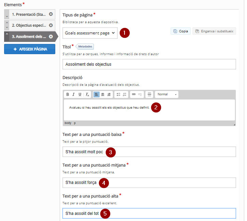This screenshot has width=247, height=221.
Task: Insert bulleted list in editor
Action: point(118,94)
